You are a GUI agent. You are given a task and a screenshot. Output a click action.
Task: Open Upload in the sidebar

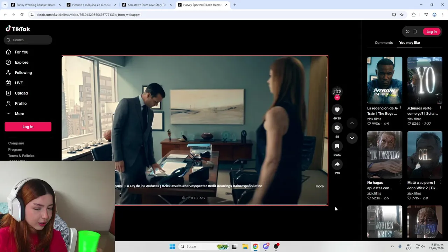point(21,93)
